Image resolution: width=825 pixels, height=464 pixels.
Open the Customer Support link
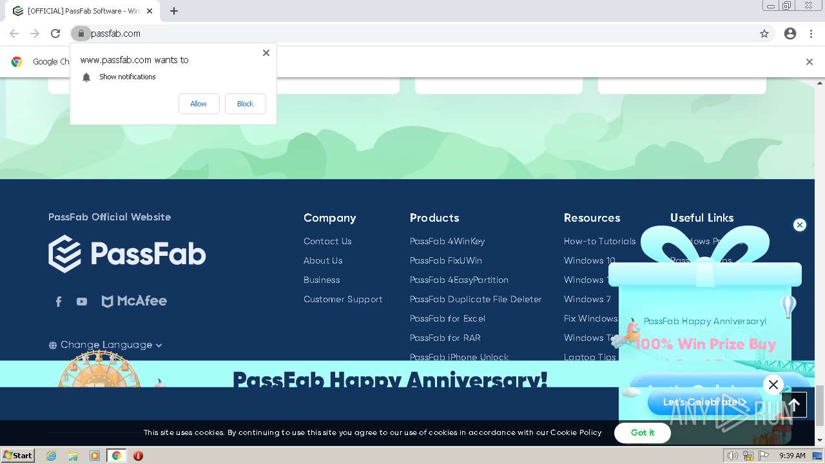(343, 299)
